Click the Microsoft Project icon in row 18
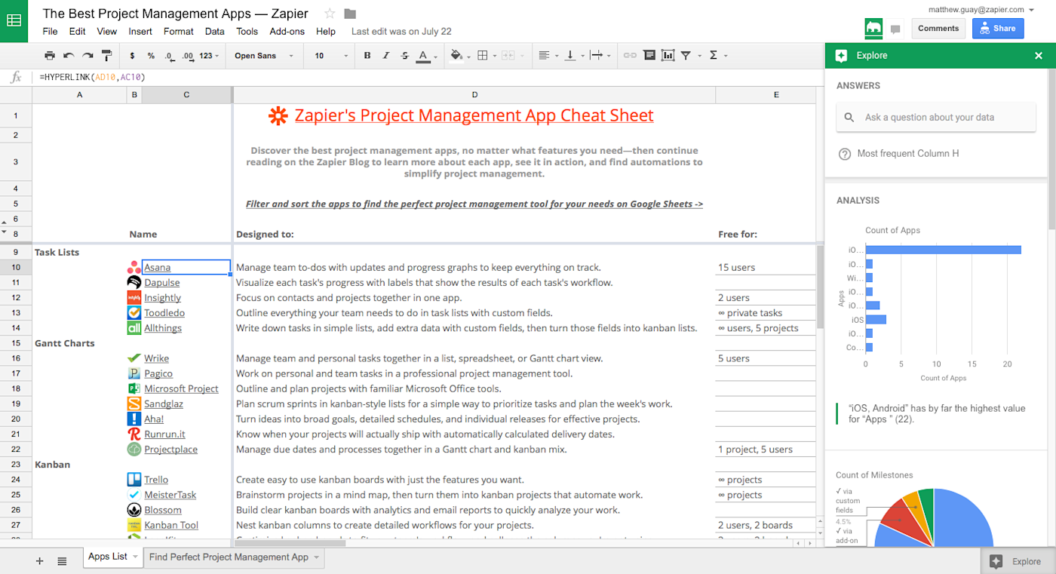1056x574 pixels. [x=134, y=388]
